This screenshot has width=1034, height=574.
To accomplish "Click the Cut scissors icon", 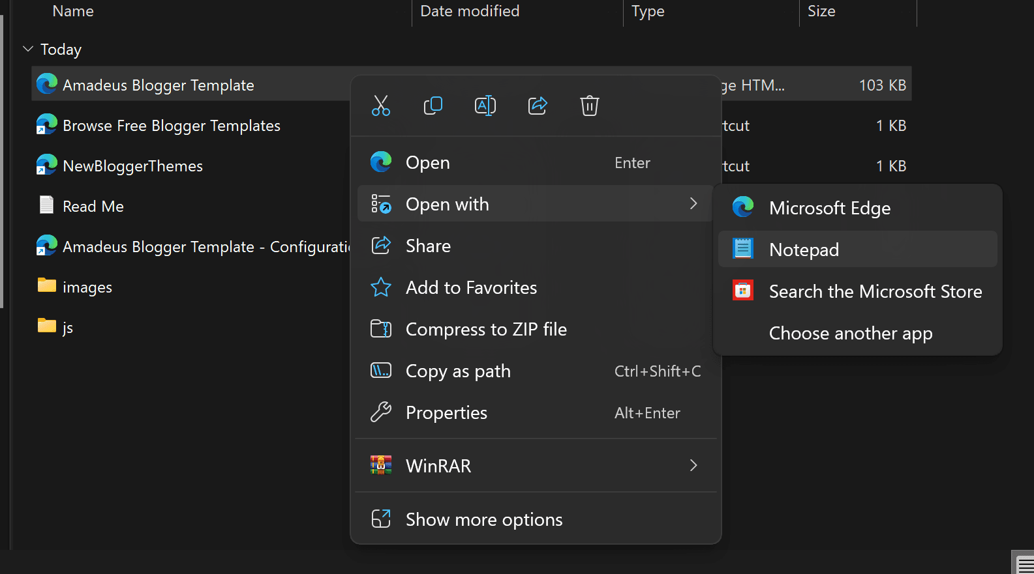I will [381, 106].
